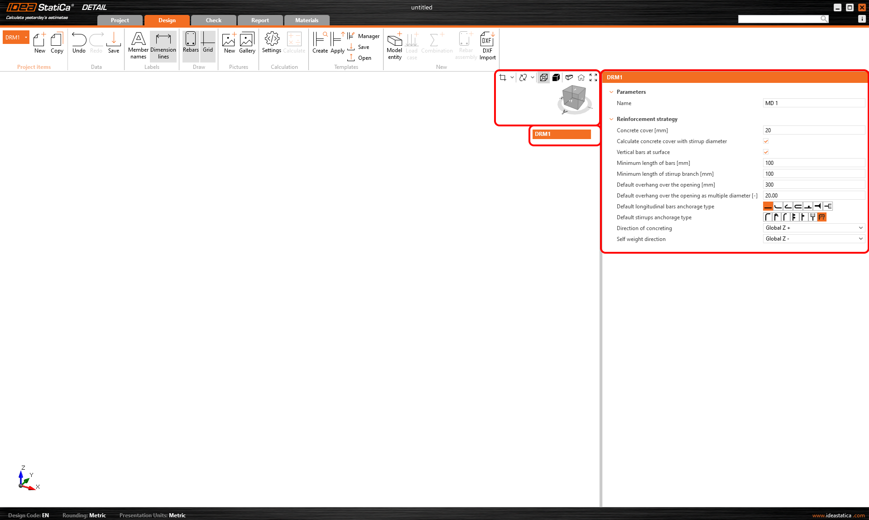Reset view with the home icon
This screenshot has width=869, height=520.
coord(581,77)
